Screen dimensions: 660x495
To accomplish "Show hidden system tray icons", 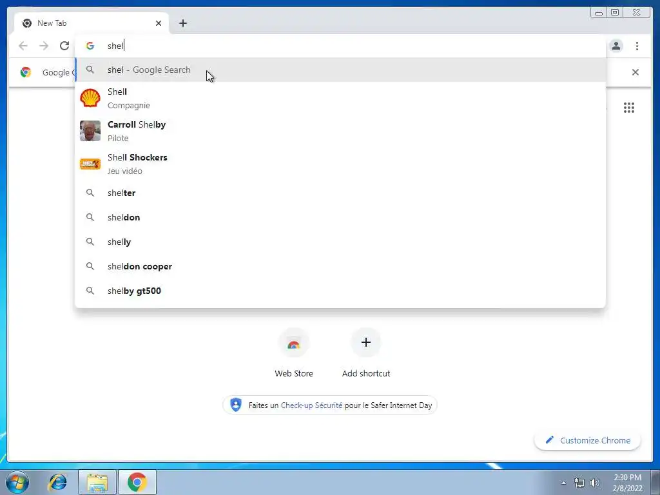I will click(x=563, y=483).
